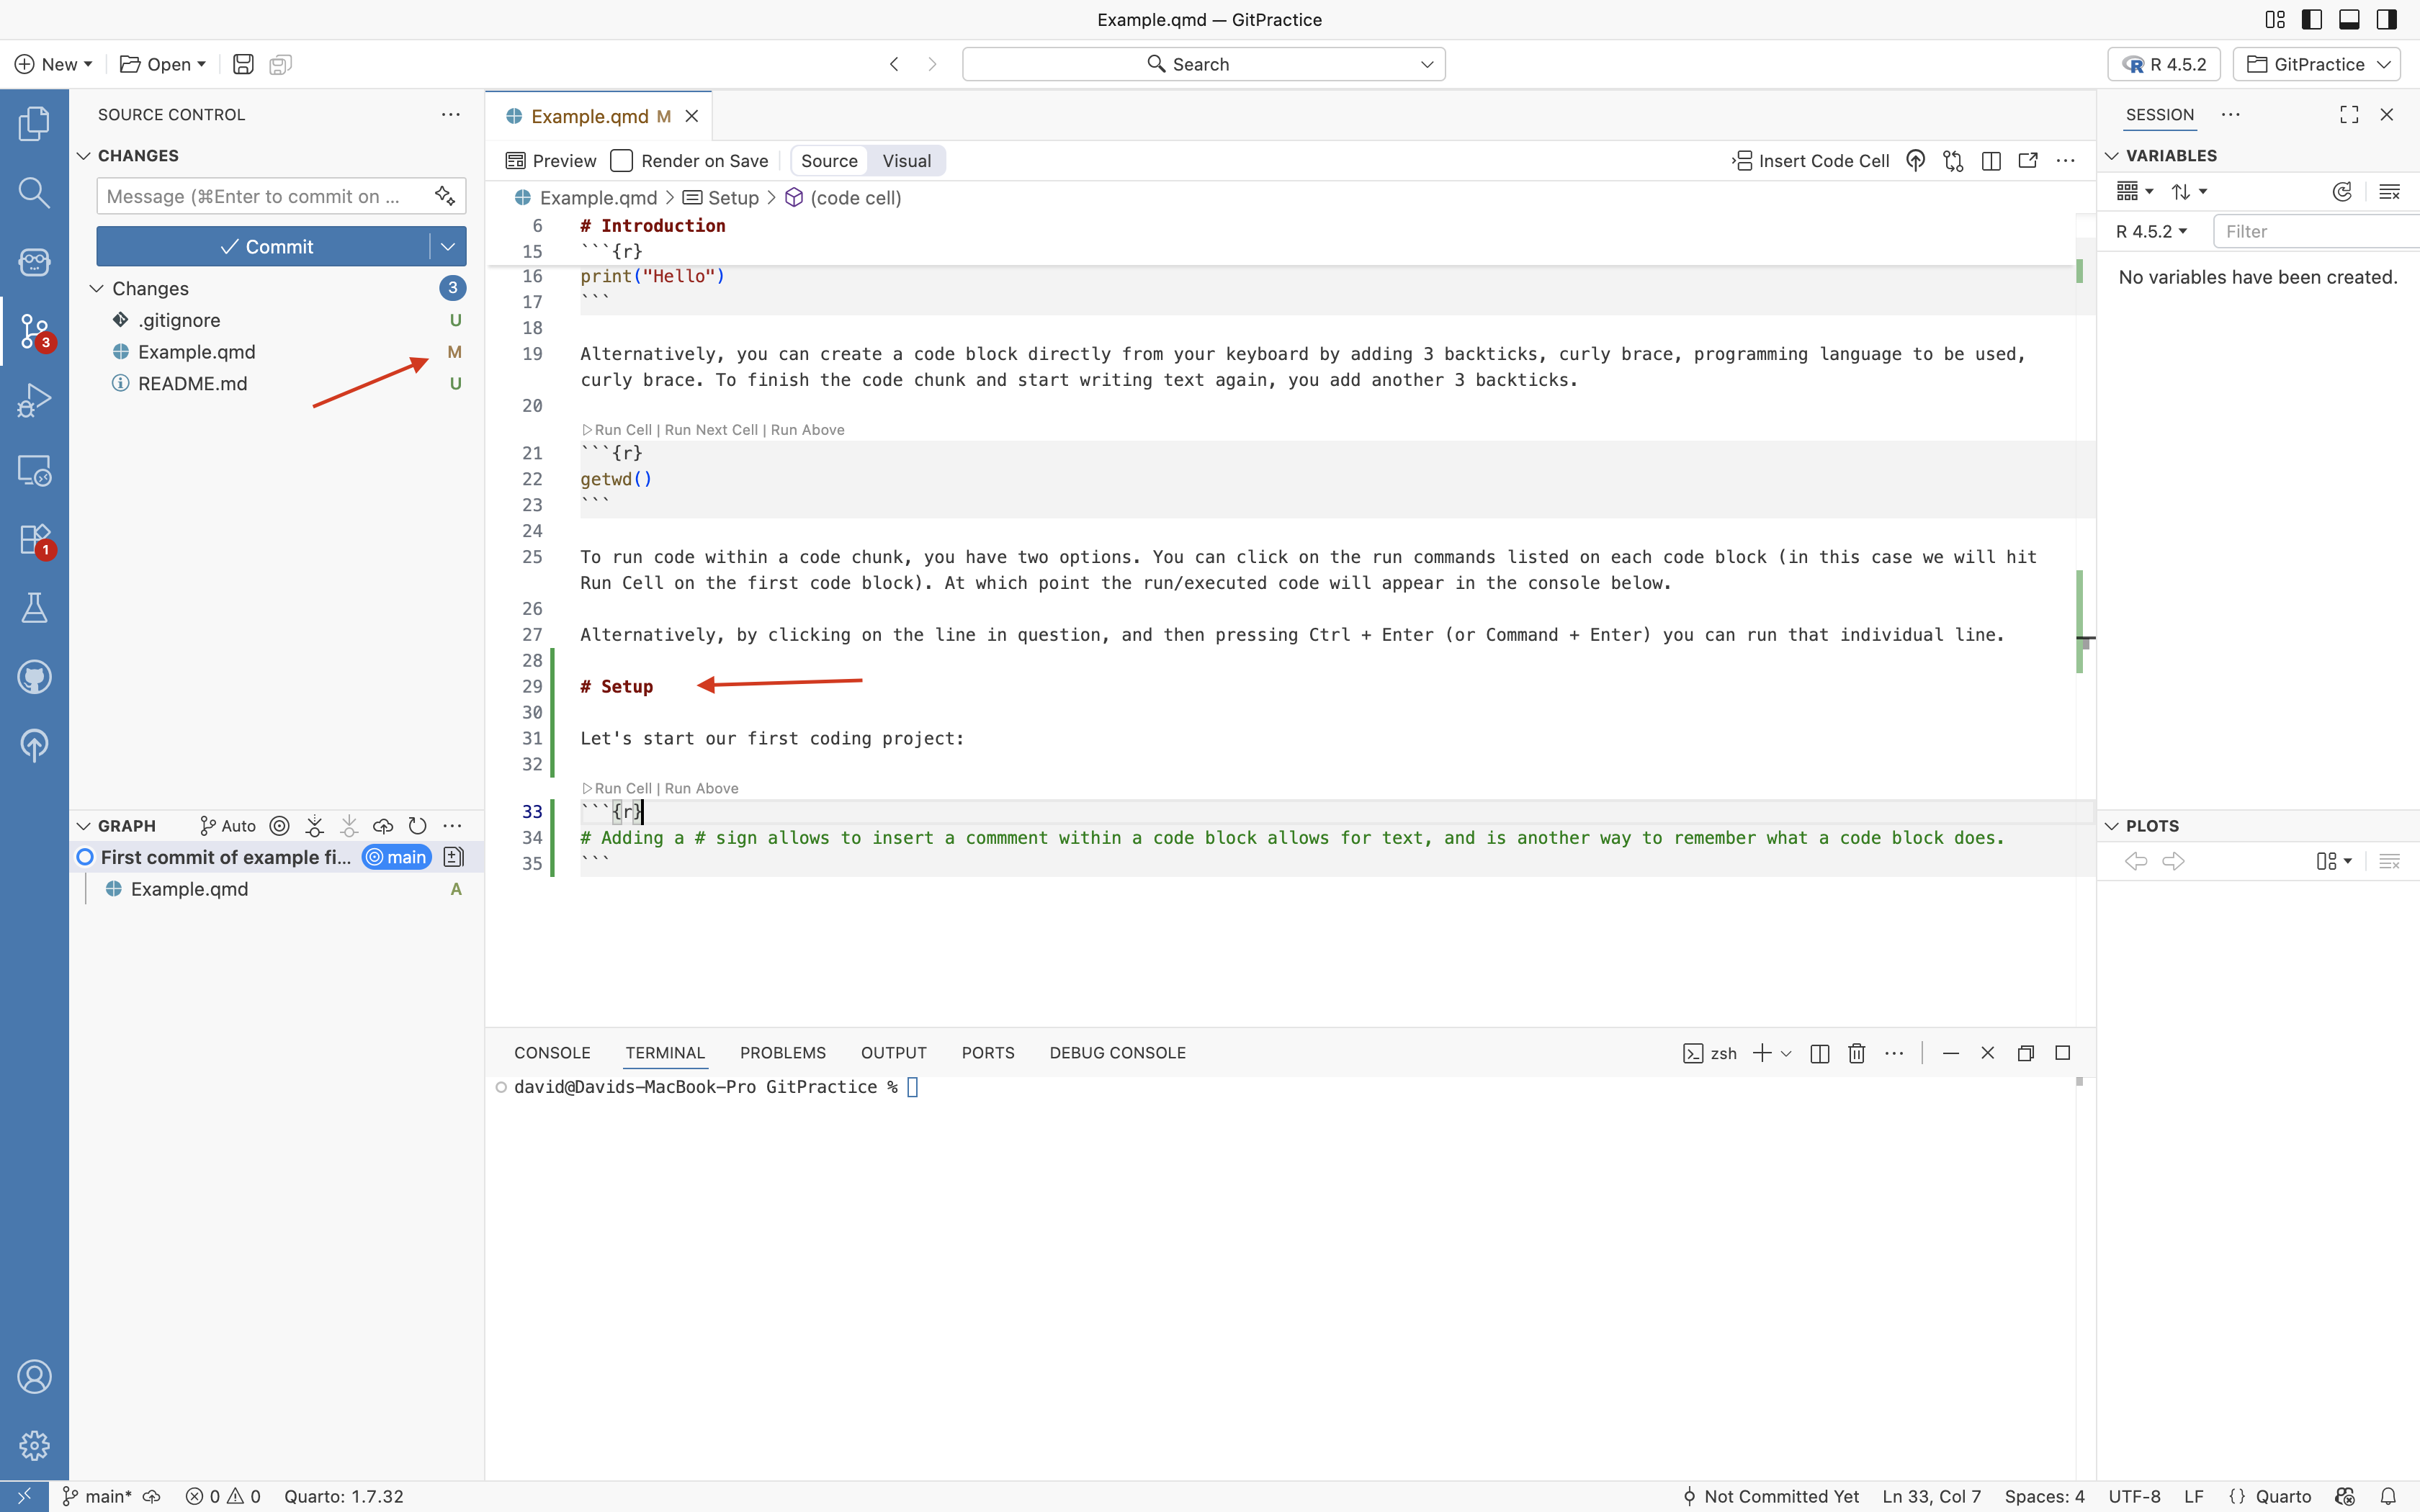Switch to the CONSOLE panel tab

552,1053
